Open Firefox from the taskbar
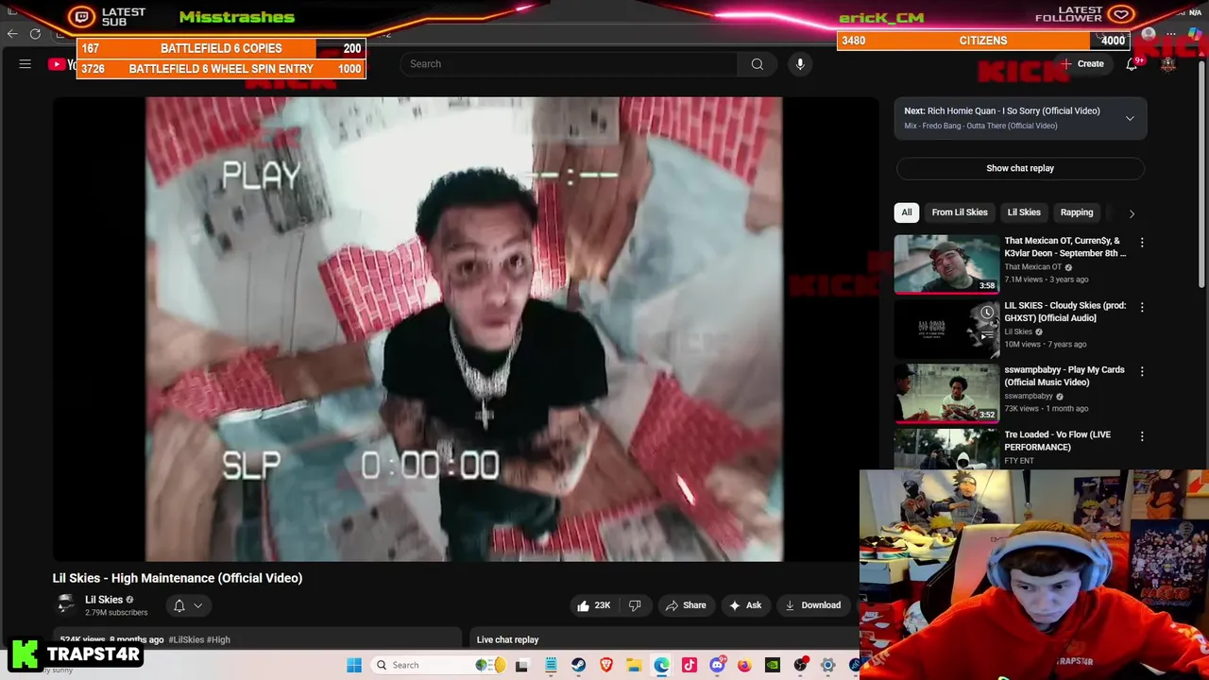 pos(744,665)
